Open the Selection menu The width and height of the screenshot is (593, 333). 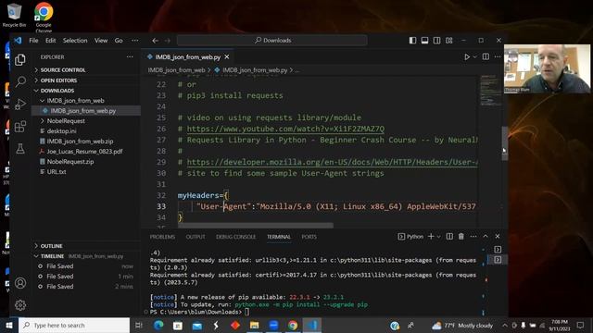point(75,41)
